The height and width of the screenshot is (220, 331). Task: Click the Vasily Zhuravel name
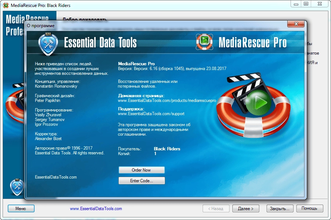point(48,115)
